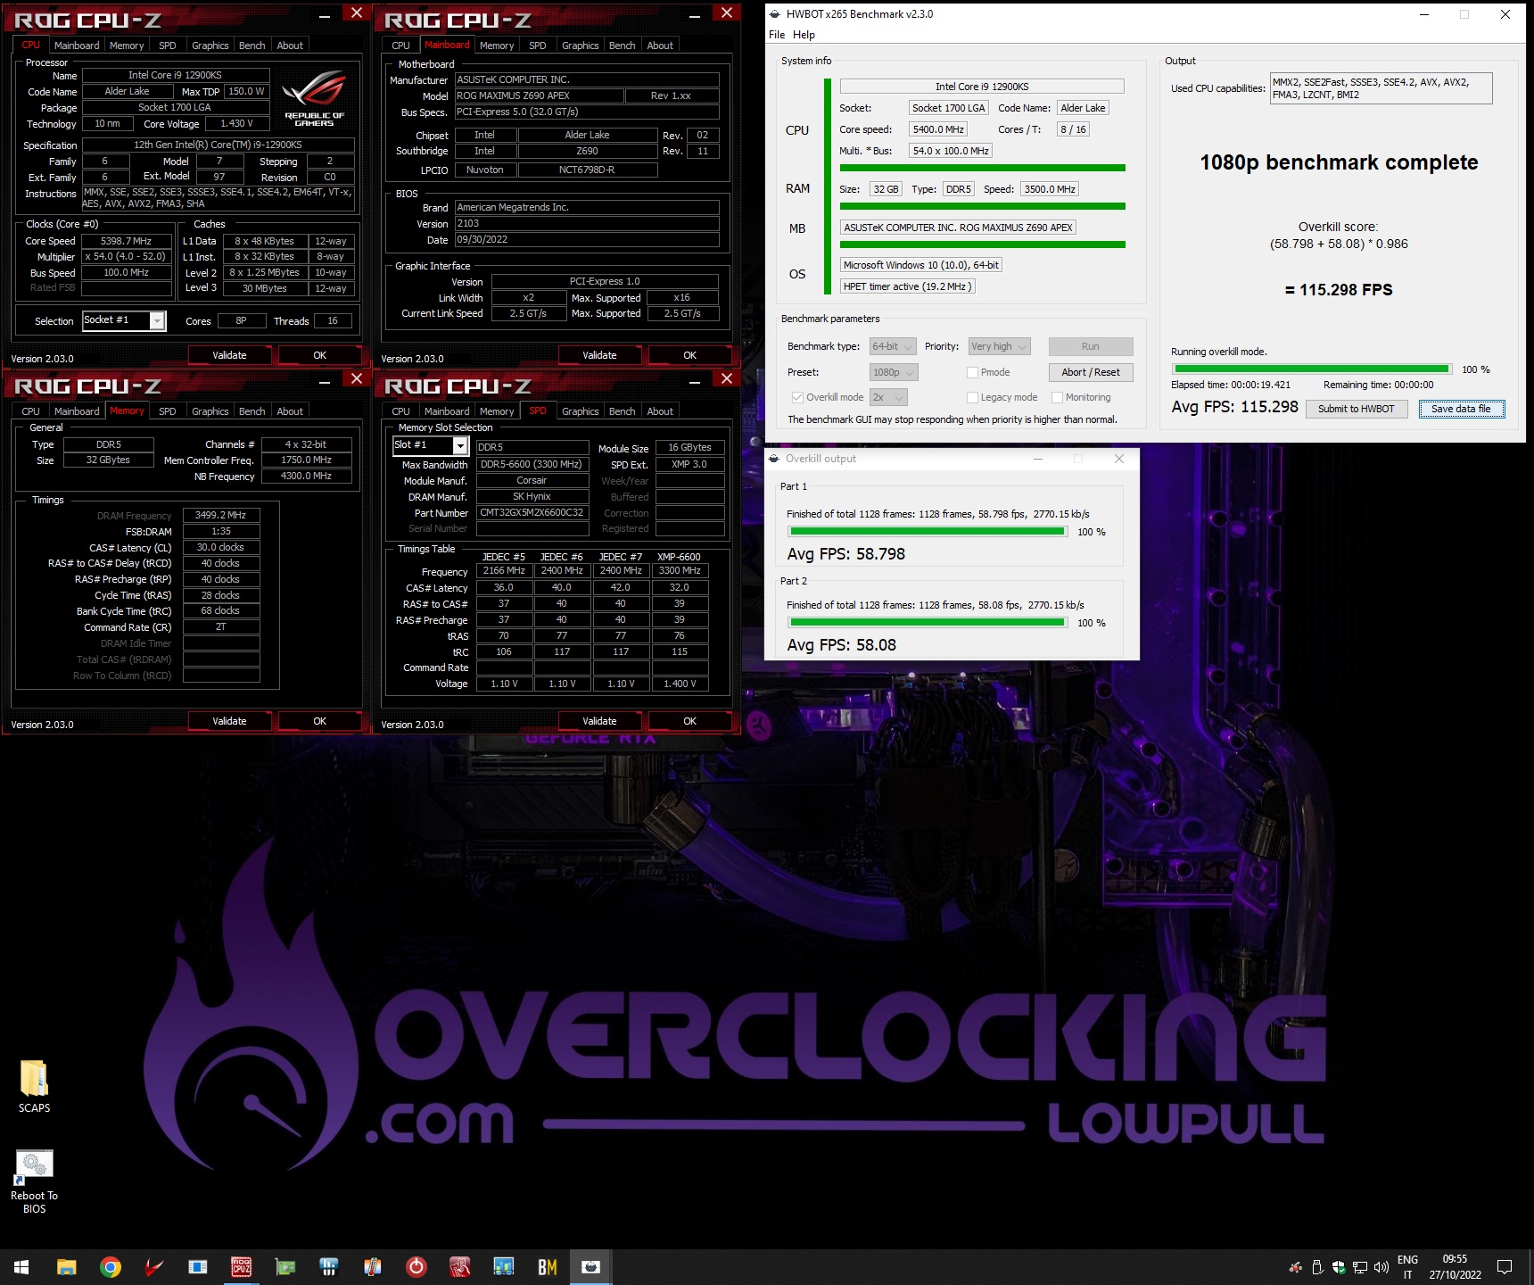Click HWBOT x265 Benchmark title bar icon
Image resolution: width=1534 pixels, height=1285 pixels.
tap(774, 14)
